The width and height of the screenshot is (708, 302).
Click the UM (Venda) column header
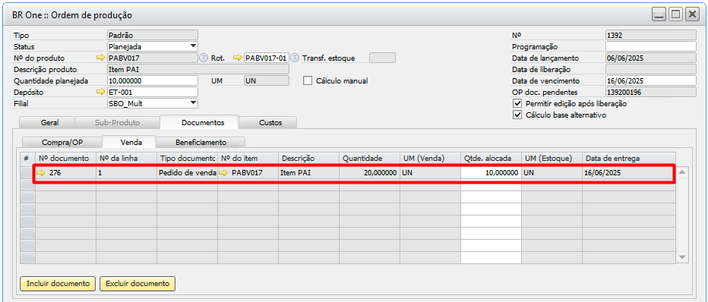pyautogui.click(x=430, y=159)
